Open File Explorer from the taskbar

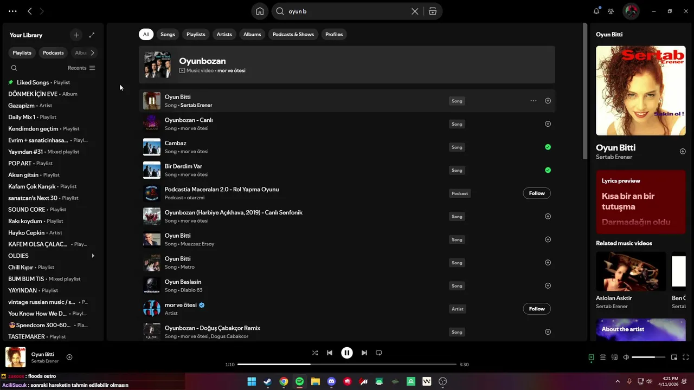(x=316, y=381)
